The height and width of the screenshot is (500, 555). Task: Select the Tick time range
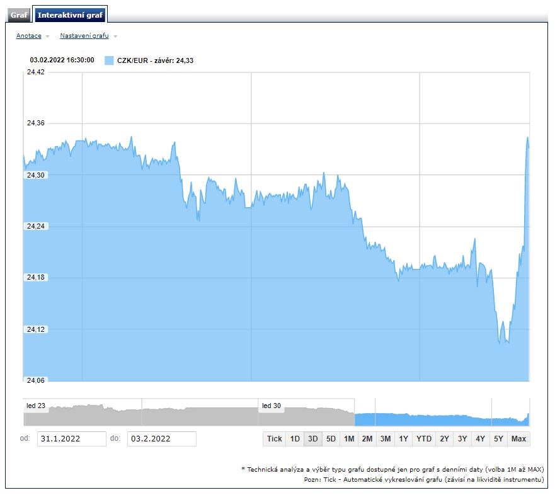[274, 439]
